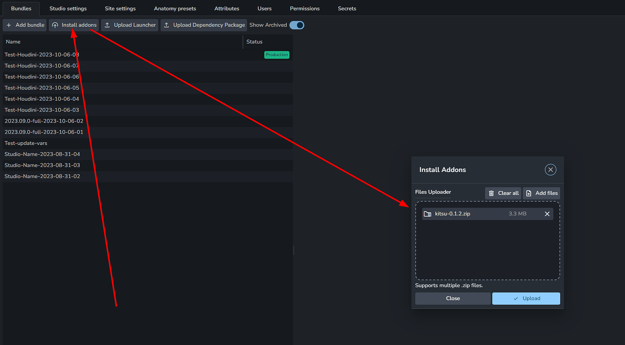Close the Install Addons dialog
625x345 pixels.
tap(550, 169)
